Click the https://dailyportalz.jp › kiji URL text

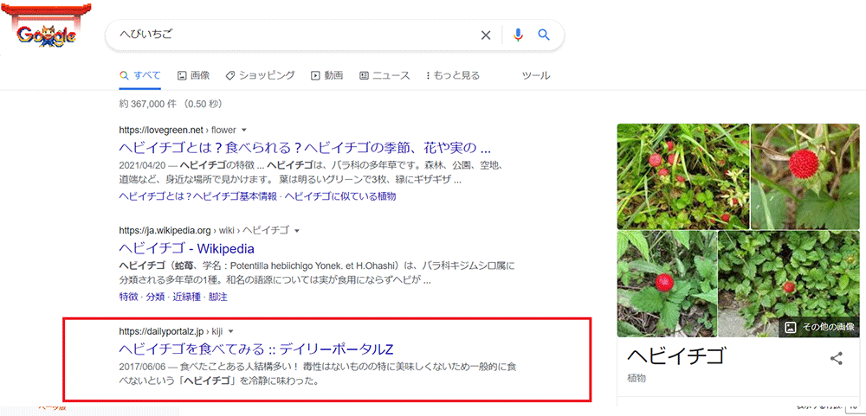coord(171,331)
